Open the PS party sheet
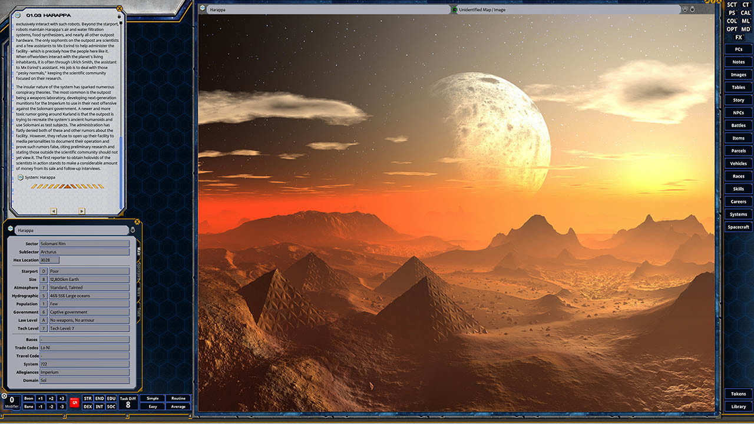This screenshot has height=424, width=754. [732, 13]
